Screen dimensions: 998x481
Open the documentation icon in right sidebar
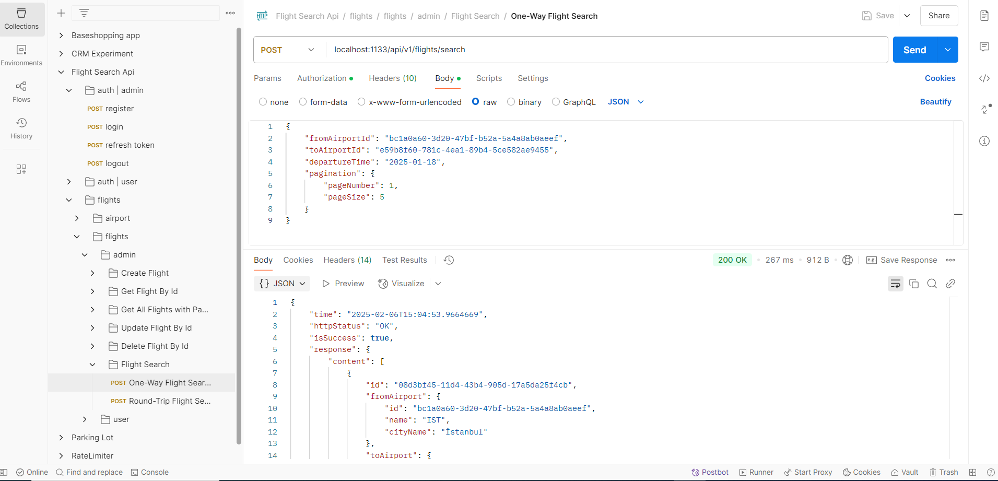pos(984,16)
